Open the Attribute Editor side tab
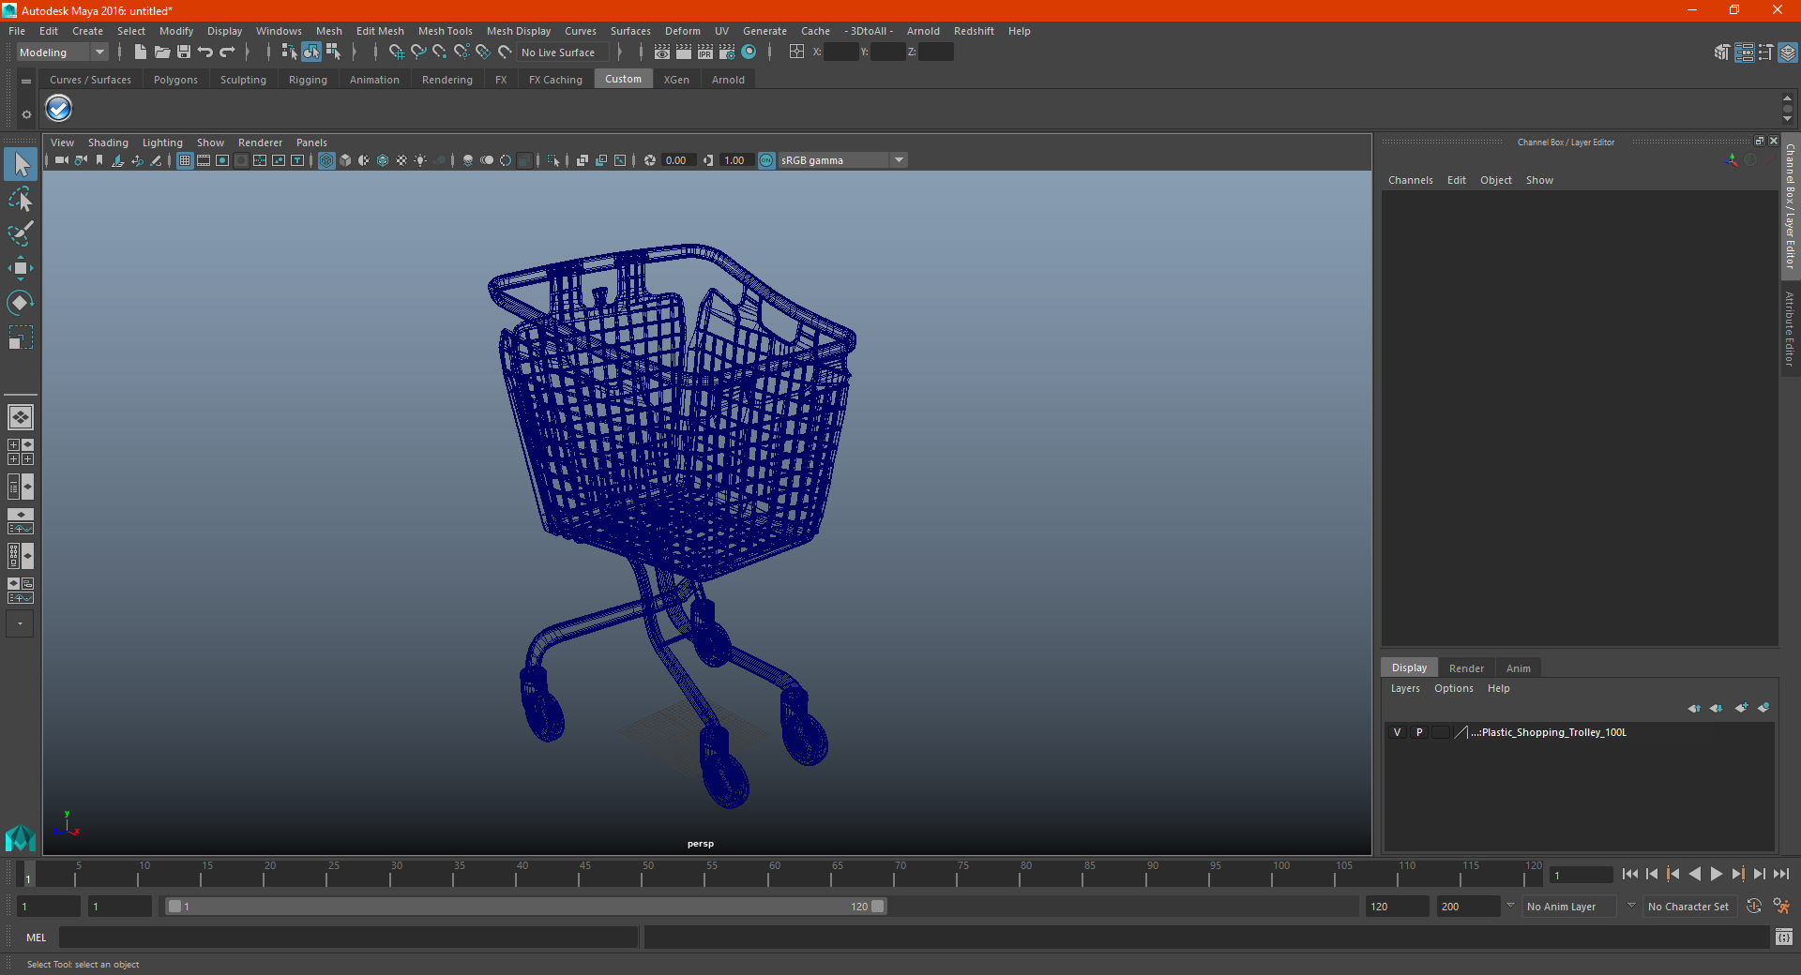Screen dimensions: 1801x975 [x=1790, y=328]
